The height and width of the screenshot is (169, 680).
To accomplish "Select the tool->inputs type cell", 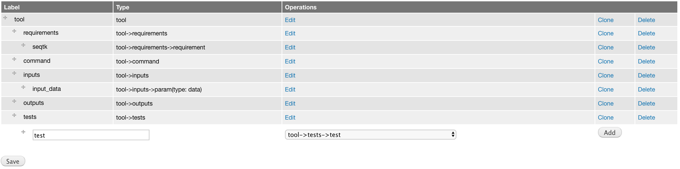I will click(198, 75).
